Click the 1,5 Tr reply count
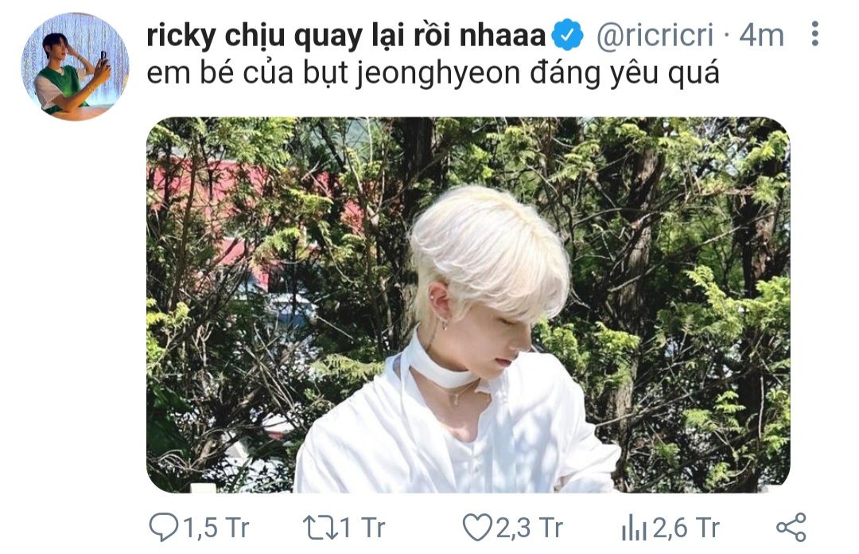Image resolution: width=859 pixels, height=554 pixels. click(x=216, y=529)
